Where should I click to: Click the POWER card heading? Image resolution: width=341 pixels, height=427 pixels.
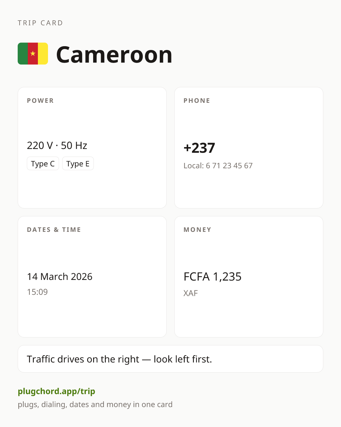point(40,101)
